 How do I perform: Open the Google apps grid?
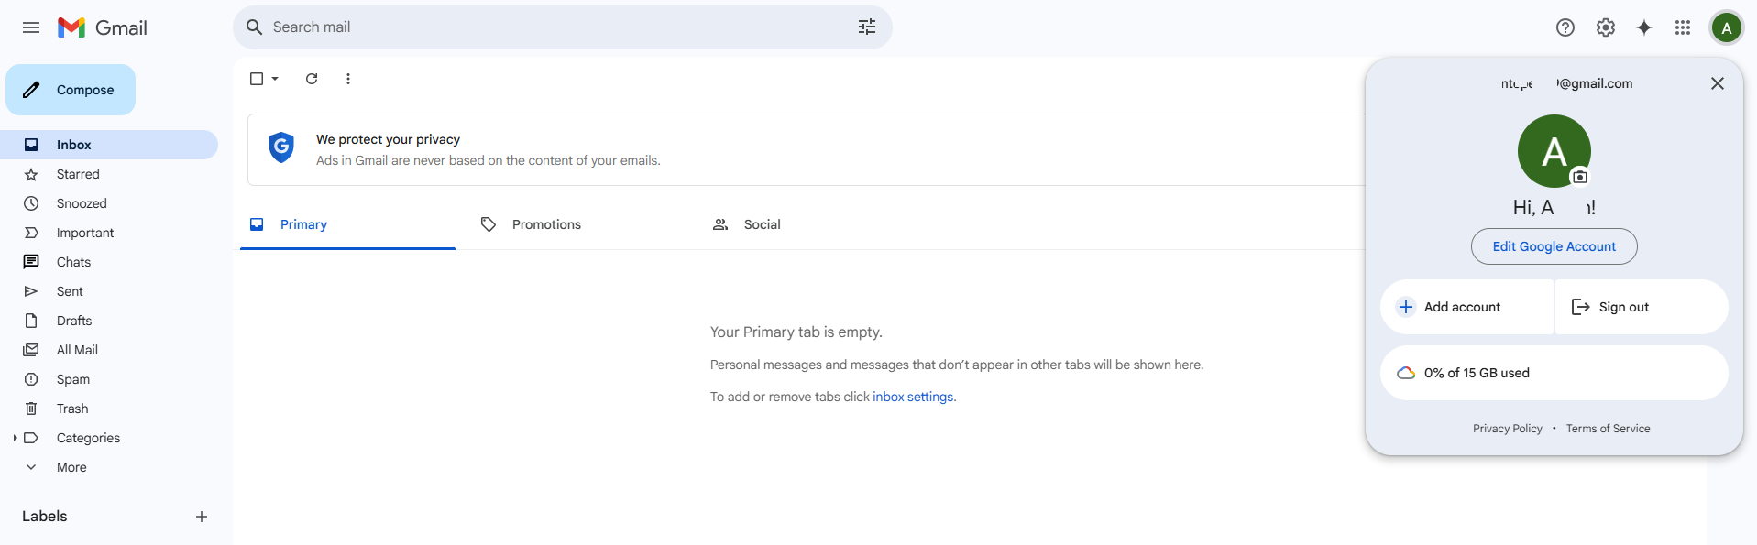coord(1683,27)
